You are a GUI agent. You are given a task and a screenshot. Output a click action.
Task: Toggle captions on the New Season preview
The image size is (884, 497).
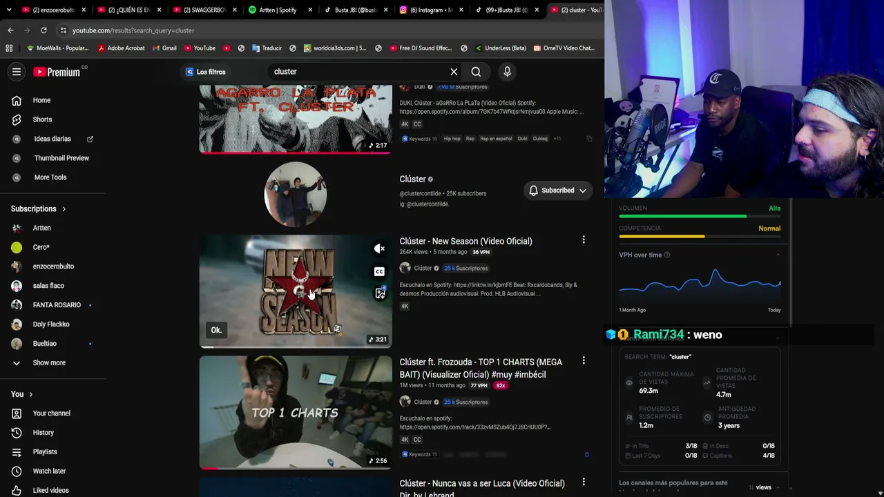coord(379,272)
